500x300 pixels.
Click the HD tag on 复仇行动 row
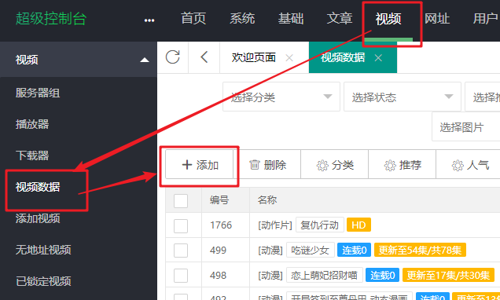coord(358,225)
